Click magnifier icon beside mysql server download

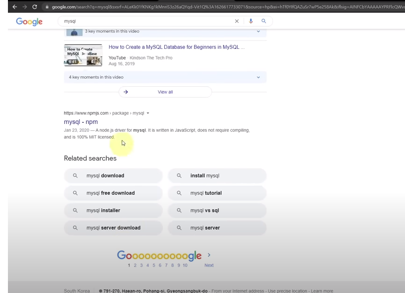pyautogui.click(x=75, y=228)
